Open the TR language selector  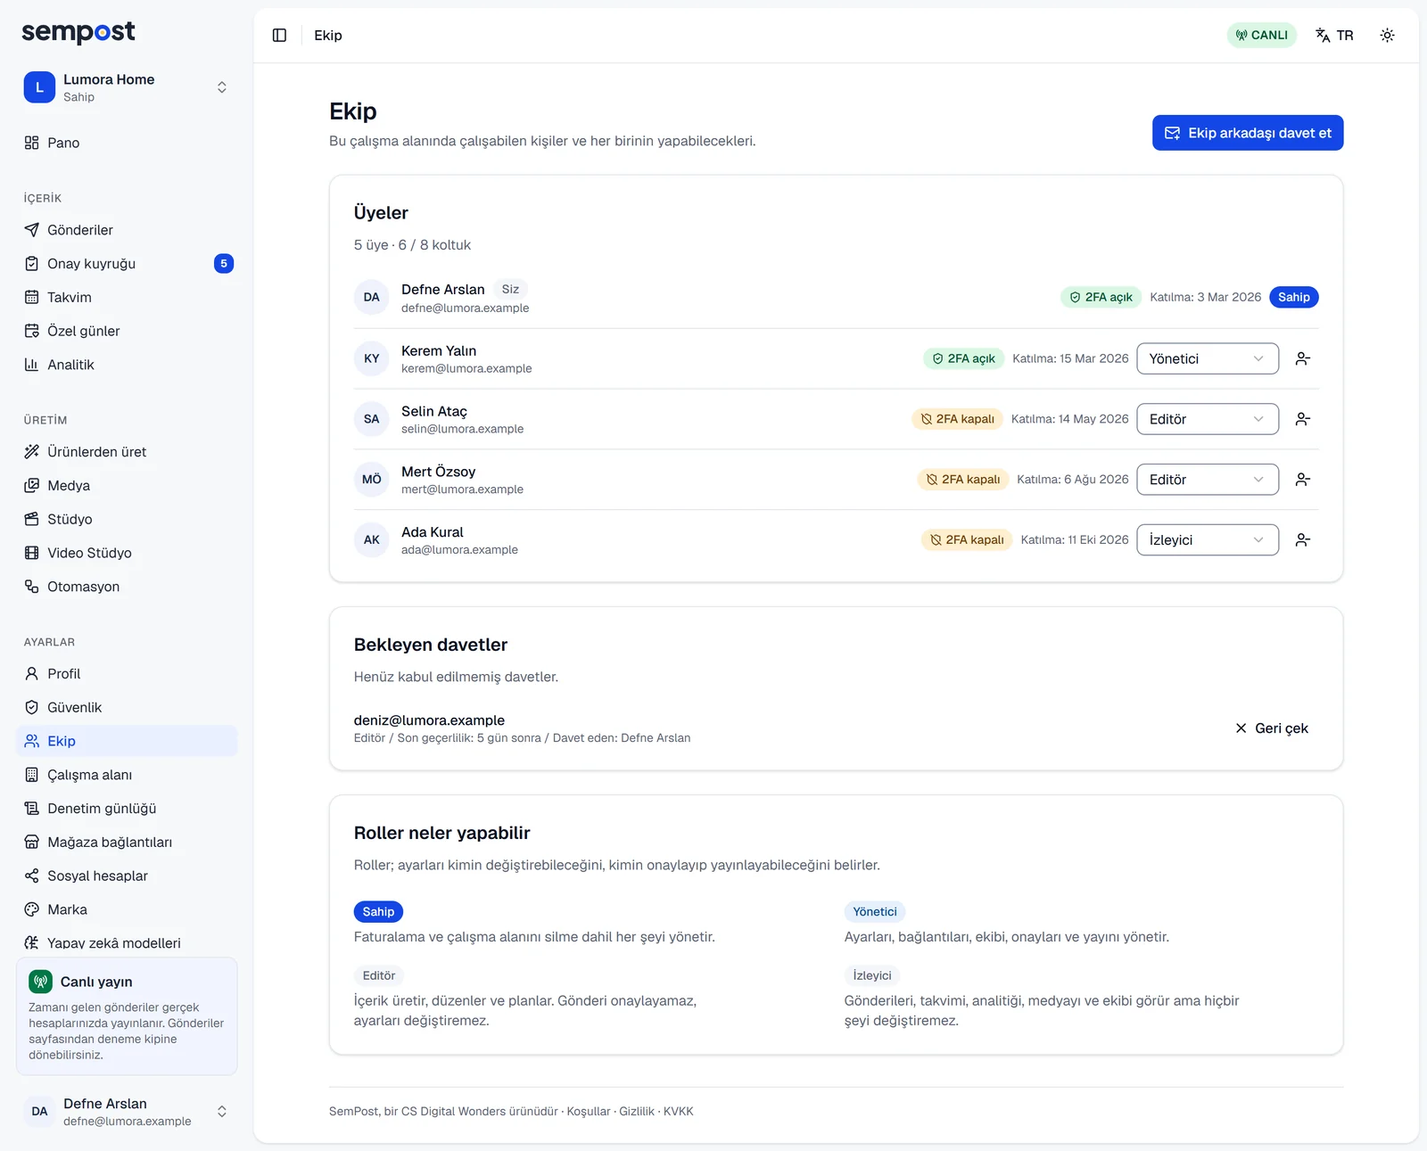(1334, 35)
